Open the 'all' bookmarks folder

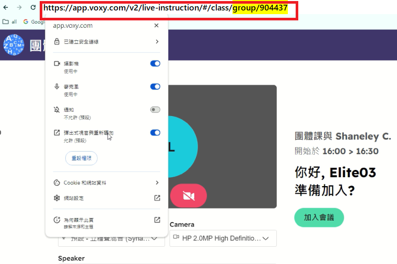coord(9,22)
